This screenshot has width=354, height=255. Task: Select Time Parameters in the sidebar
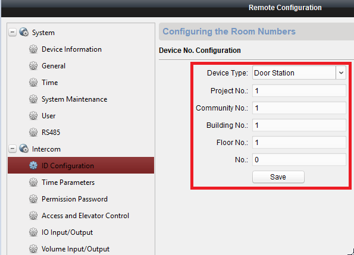68,182
